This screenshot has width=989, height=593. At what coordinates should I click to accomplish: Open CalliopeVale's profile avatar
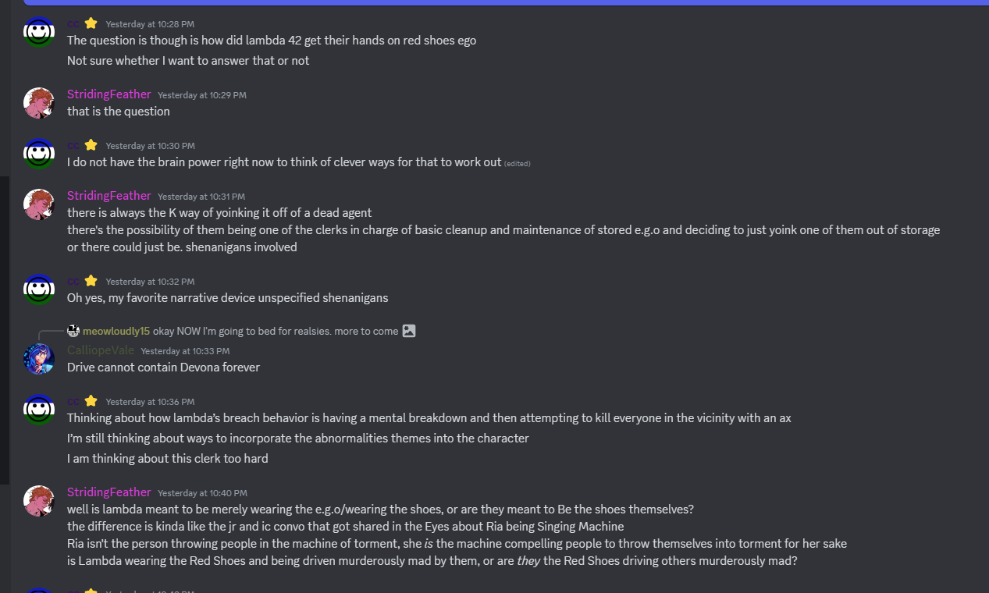pos(39,359)
